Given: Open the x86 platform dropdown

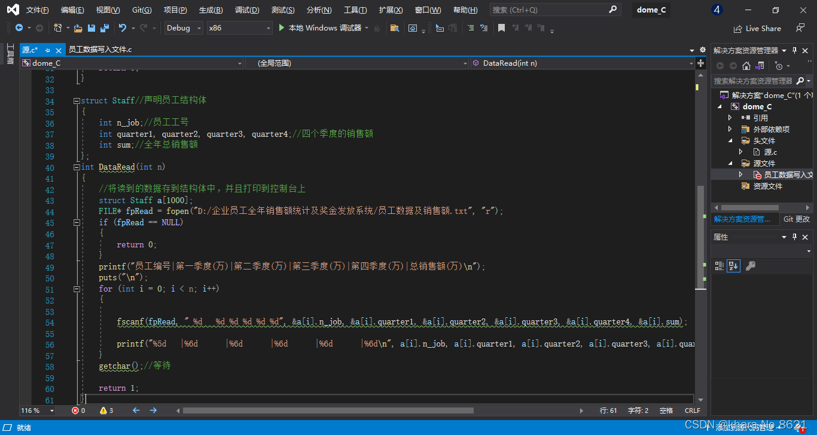Looking at the screenshot, I should coord(239,28).
